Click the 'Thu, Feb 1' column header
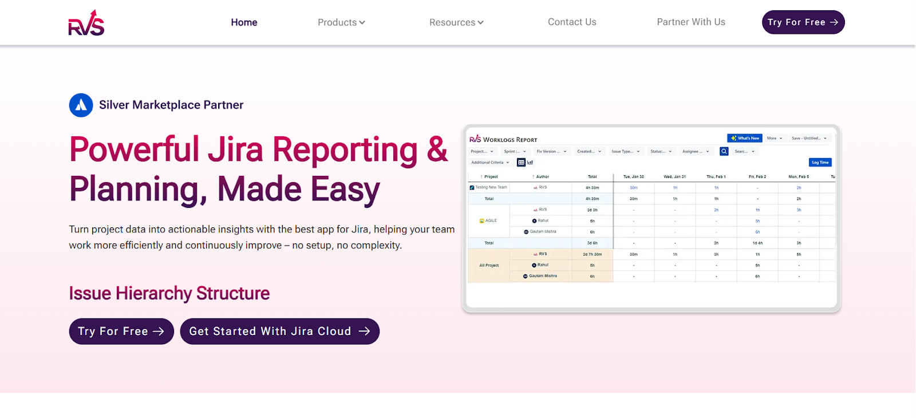The height and width of the screenshot is (418, 916). [x=716, y=176]
